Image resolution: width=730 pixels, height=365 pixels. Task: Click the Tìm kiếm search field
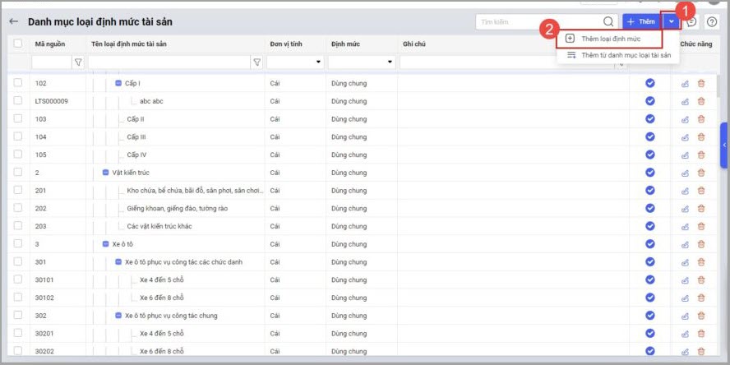[538, 21]
